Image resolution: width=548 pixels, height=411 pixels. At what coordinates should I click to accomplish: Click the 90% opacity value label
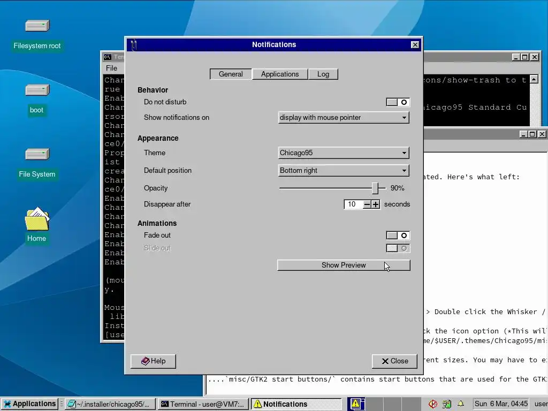(x=398, y=188)
